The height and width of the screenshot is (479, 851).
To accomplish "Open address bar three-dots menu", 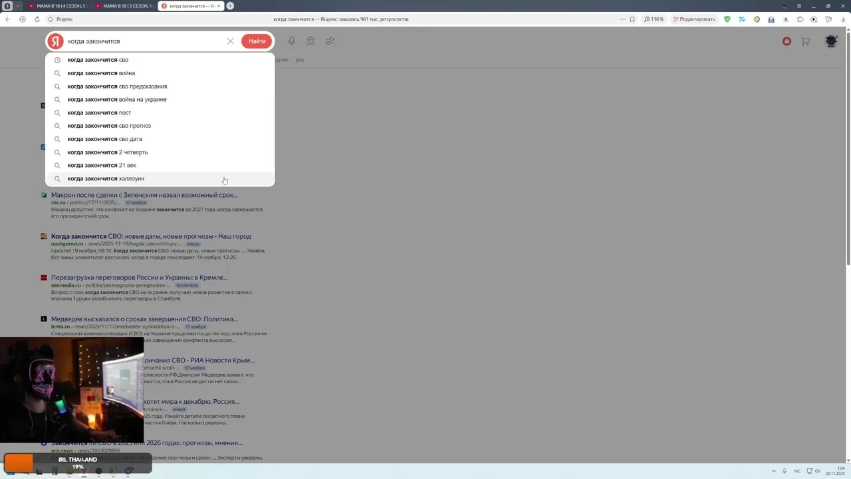I will [622, 19].
